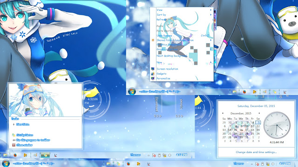This screenshot has height=167, width=298.
Task: Launch Firefox from the bottom taskbar
Action: pos(129,164)
